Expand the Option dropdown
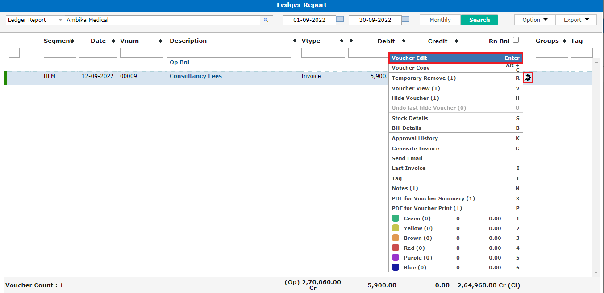Screen dimensions: 604x293 (534, 20)
